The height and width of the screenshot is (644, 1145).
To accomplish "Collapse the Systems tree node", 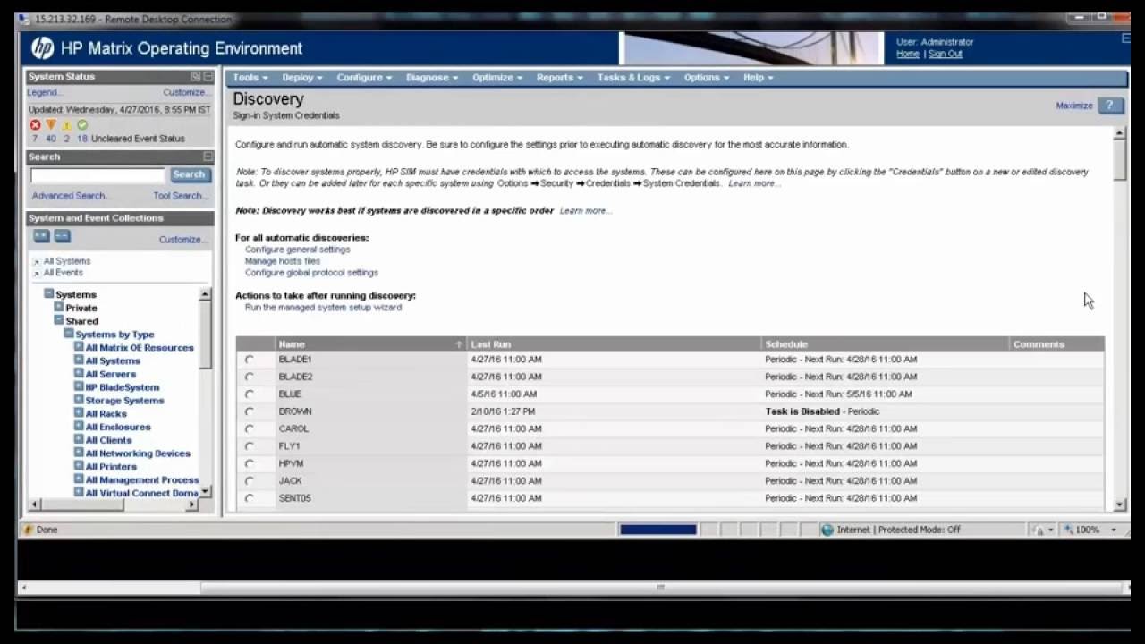I will [49, 293].
